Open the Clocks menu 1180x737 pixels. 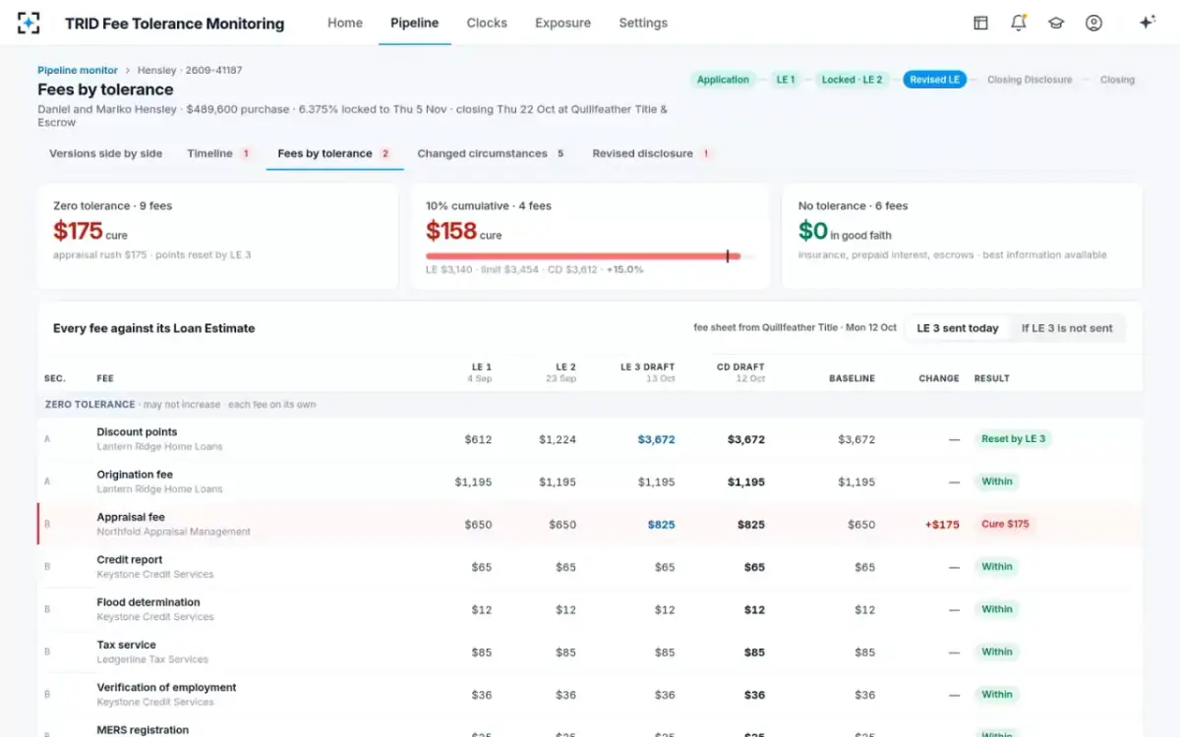tap(487, 23)
